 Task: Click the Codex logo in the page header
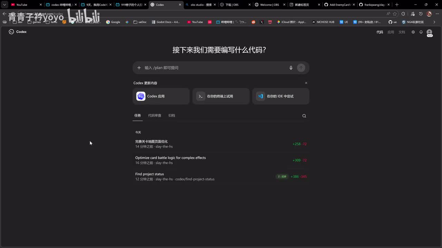pos(18,32)
